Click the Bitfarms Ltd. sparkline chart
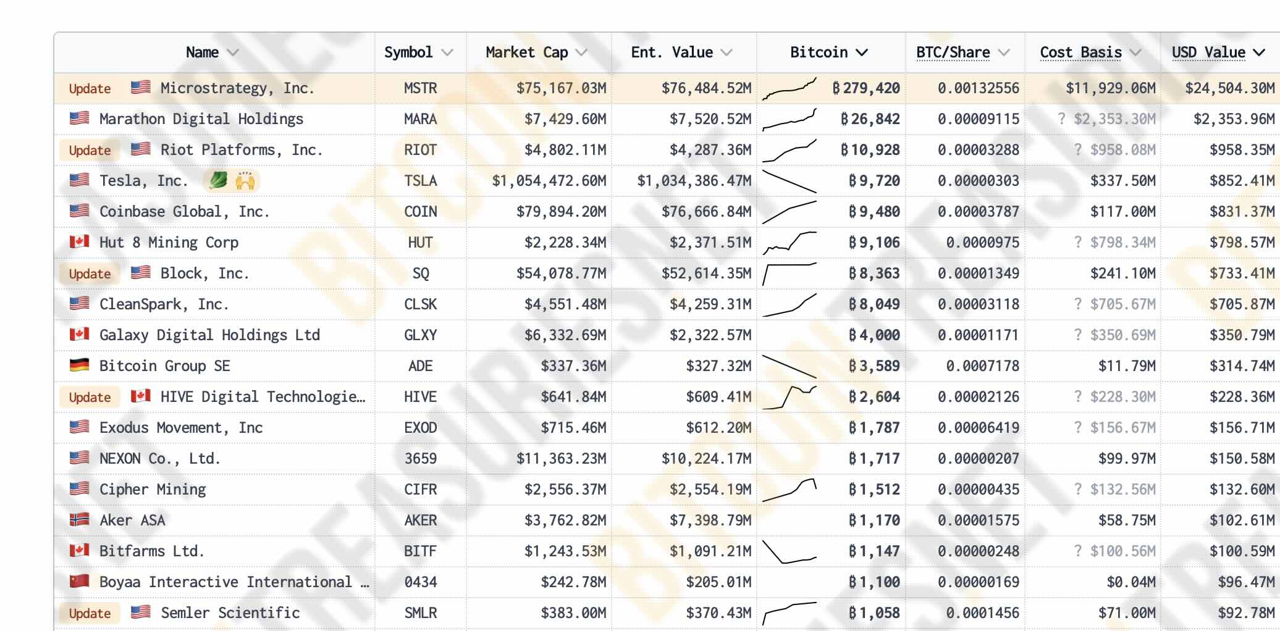The height and width of the screenshot is (631, 1280). click(789, 551)
